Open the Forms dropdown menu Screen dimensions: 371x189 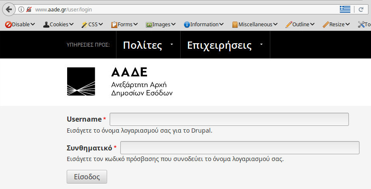coord(135,24)
